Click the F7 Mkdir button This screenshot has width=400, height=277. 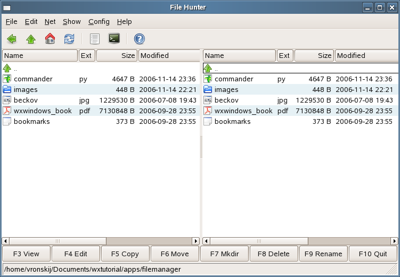(224, 254)
